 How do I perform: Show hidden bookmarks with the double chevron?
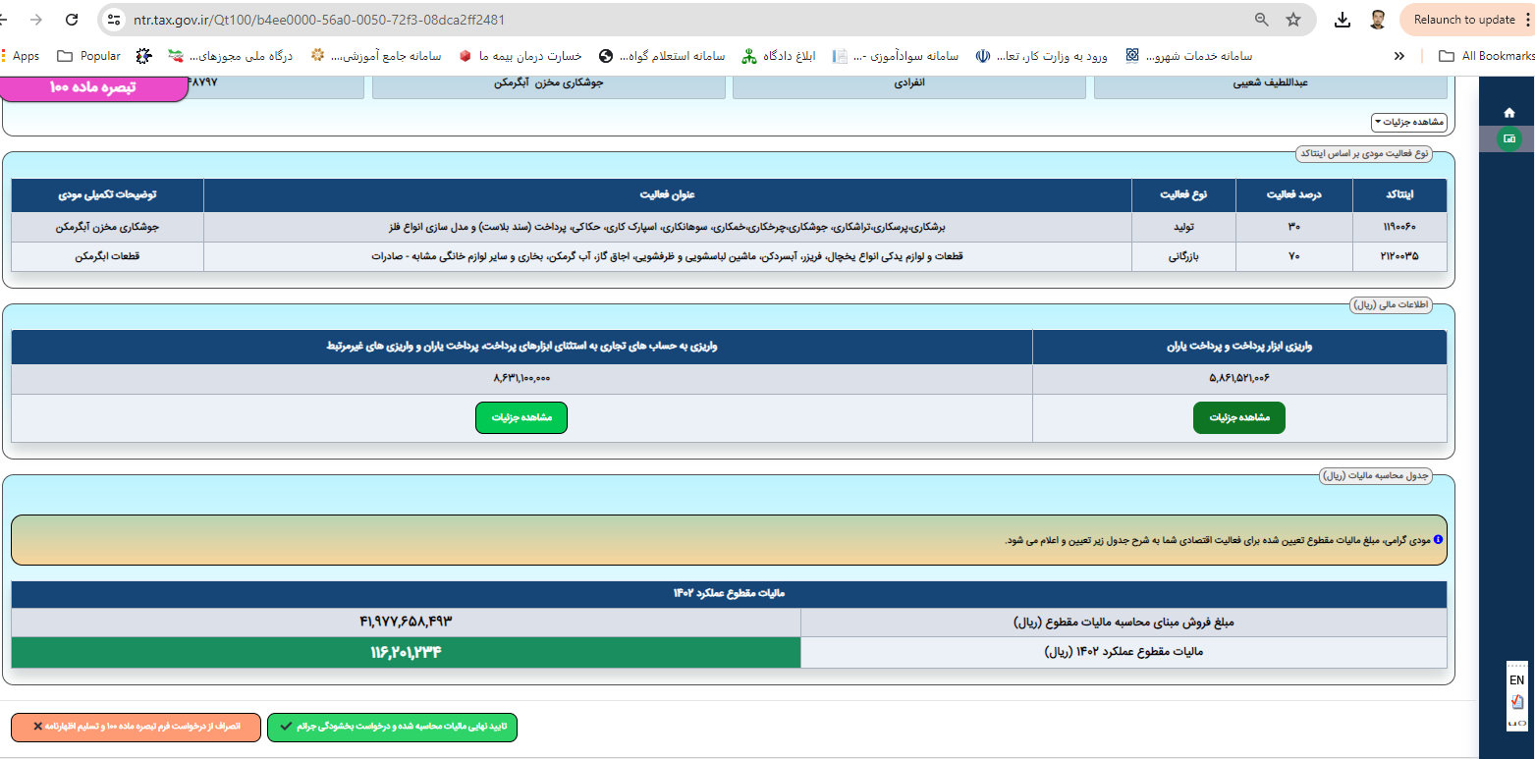tap(1398, 56)
